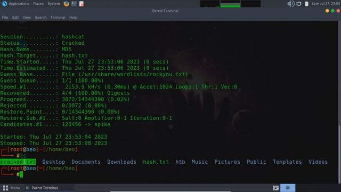This screenshot has height=192, width=341.
Task: Click the Progress 3072/14344390 line
Action: (x=65, y=100)
